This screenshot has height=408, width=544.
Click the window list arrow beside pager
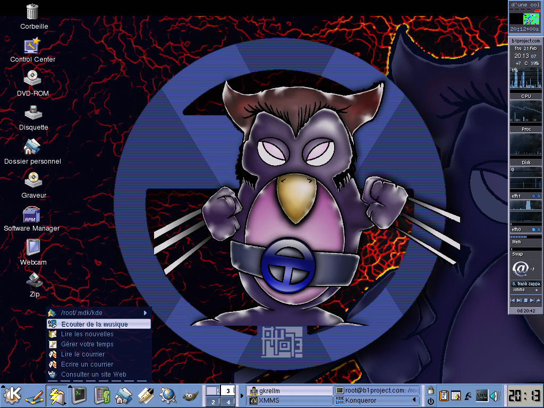(242, 396)
